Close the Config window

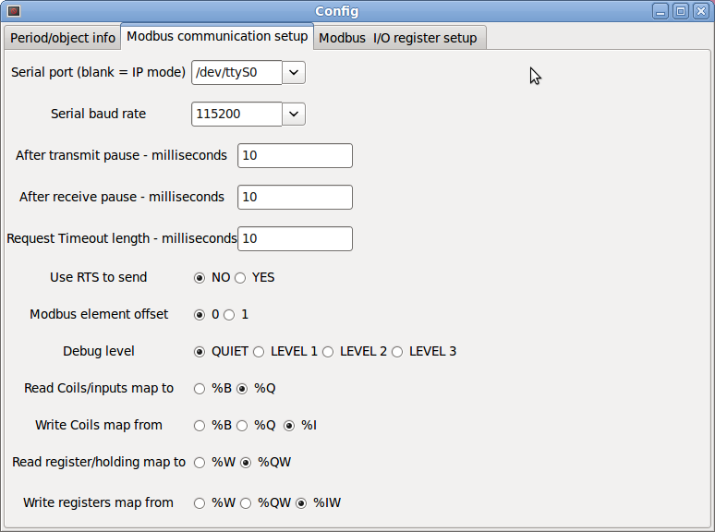[701, 11]
